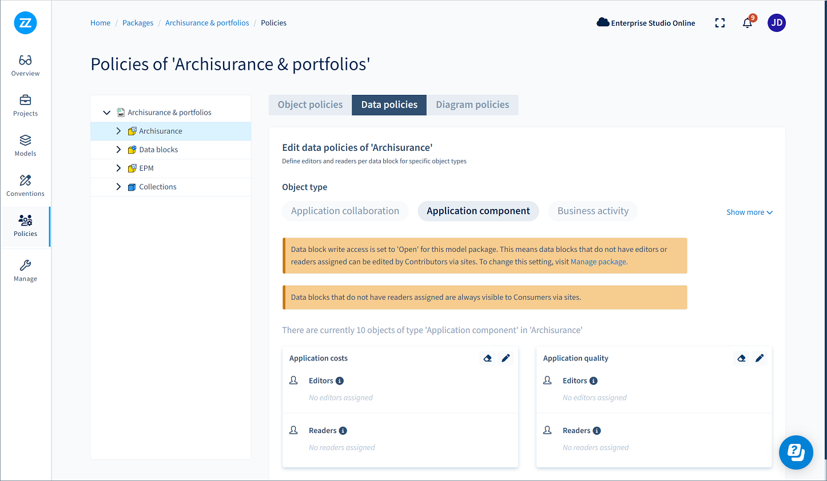The height and width of the screenshot is (481, 827).
Task: Collapse the Archisurance & portfolios root node
Action: [x=106, y=113]
